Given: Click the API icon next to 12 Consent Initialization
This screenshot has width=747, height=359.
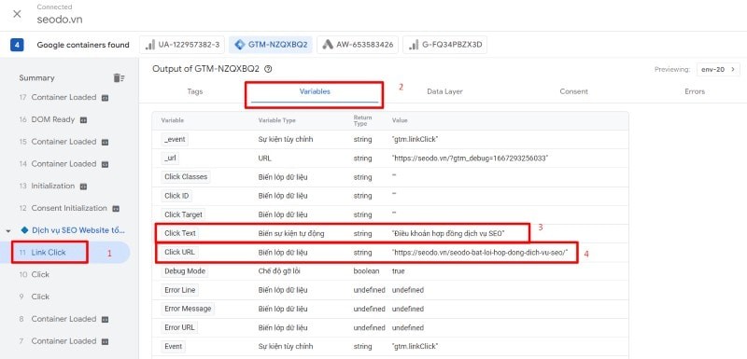Looking at the screenshot, I should point(116,208).
